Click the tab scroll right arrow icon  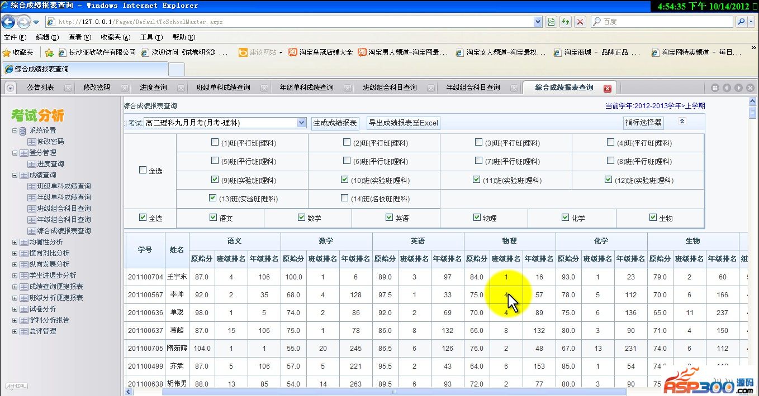point(738,88)
